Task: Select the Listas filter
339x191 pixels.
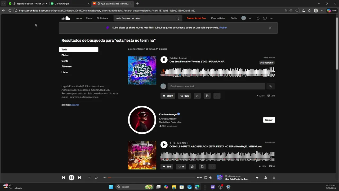Action: point(65,72)
